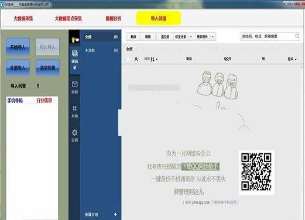Click the white sidebar collapse handle
This screenshot has width=305, height=220.
(120, 122)
